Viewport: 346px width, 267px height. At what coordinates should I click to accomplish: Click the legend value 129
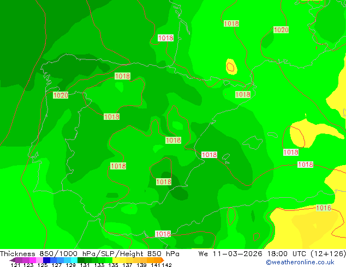click(x=70, y=265)
